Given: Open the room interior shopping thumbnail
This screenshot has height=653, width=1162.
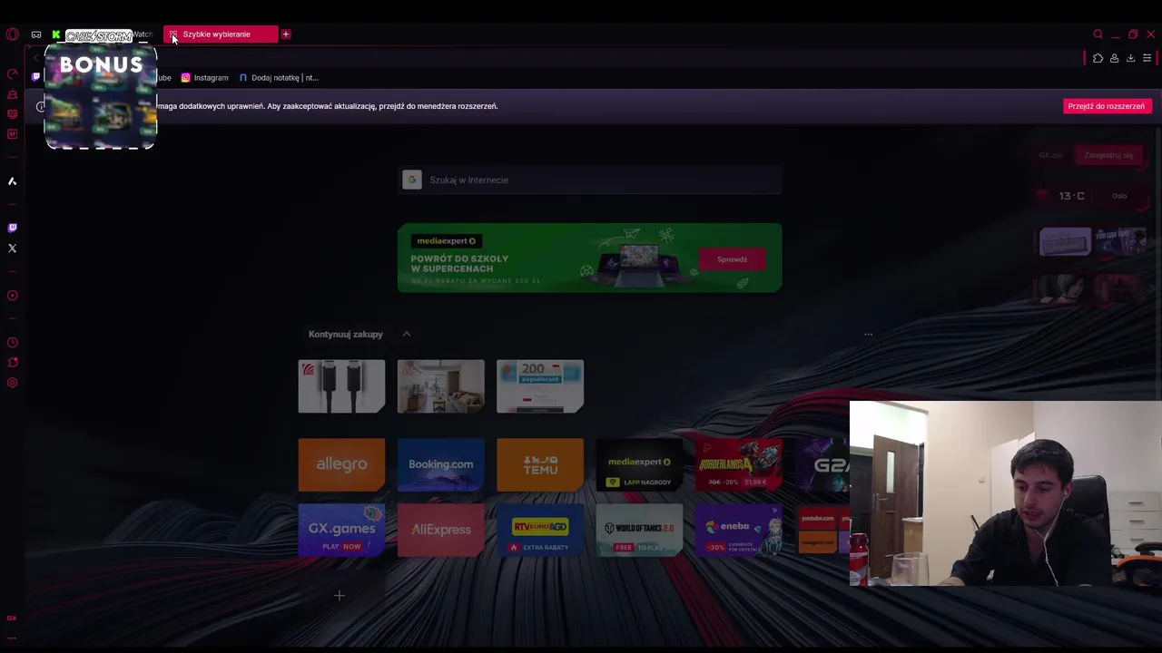Looking at the screenshot, I should point(440,386).
